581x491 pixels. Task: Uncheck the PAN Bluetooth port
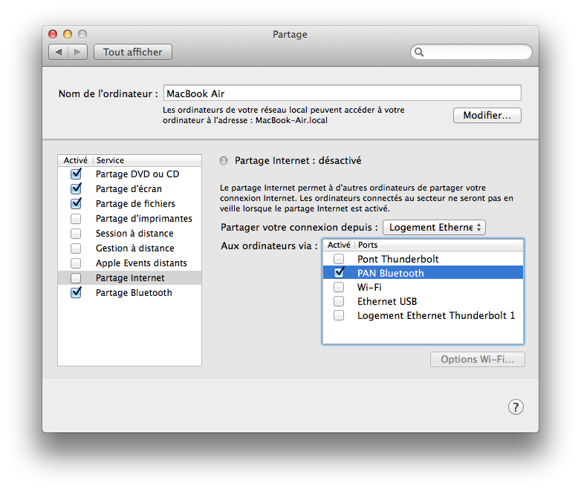[x=339, y=273]
